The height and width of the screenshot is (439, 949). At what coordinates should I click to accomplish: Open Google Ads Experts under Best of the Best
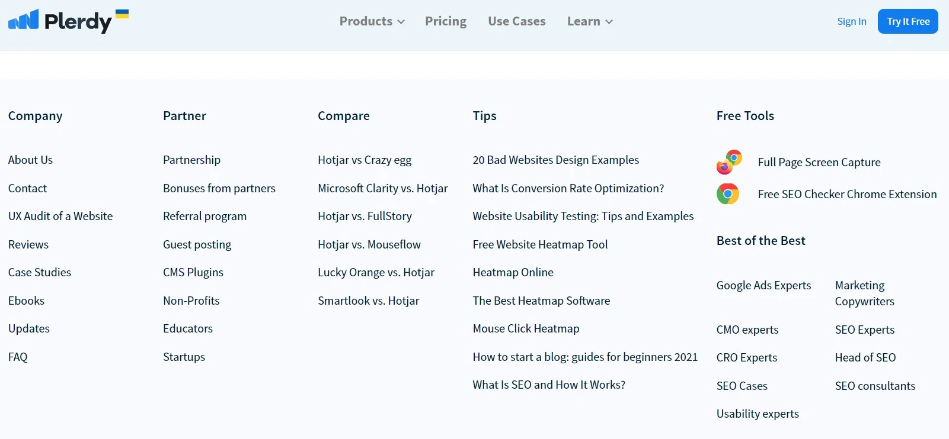[x=763, y=285]
